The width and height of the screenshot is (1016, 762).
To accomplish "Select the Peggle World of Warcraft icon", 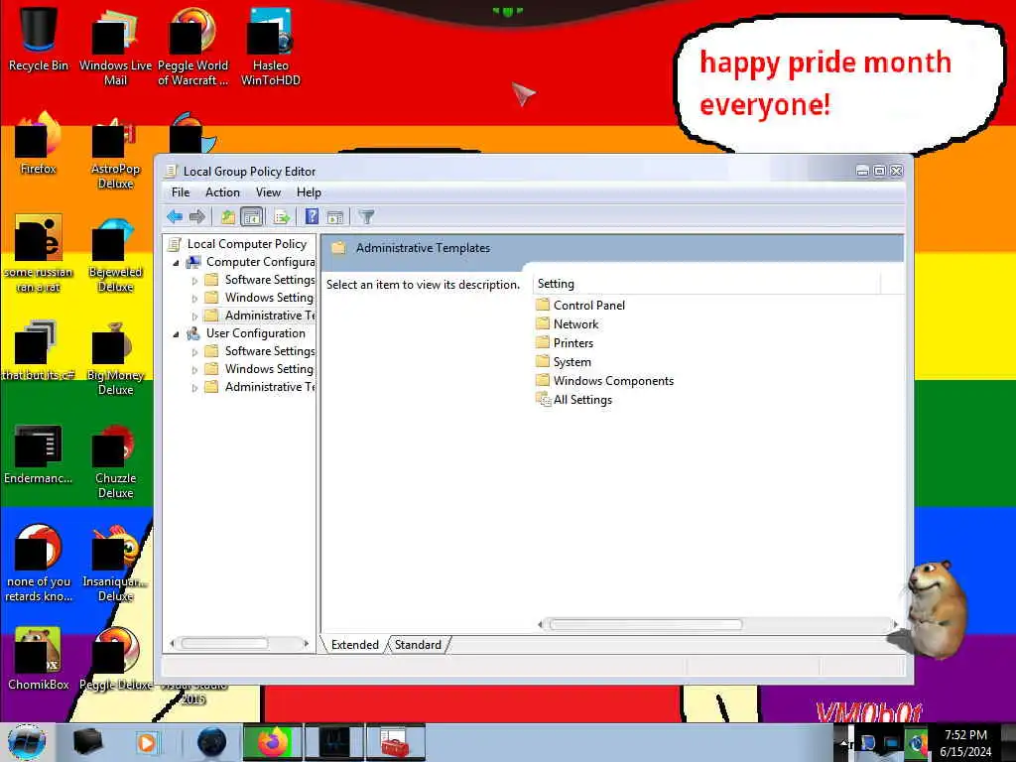I will tap(192, 47).
